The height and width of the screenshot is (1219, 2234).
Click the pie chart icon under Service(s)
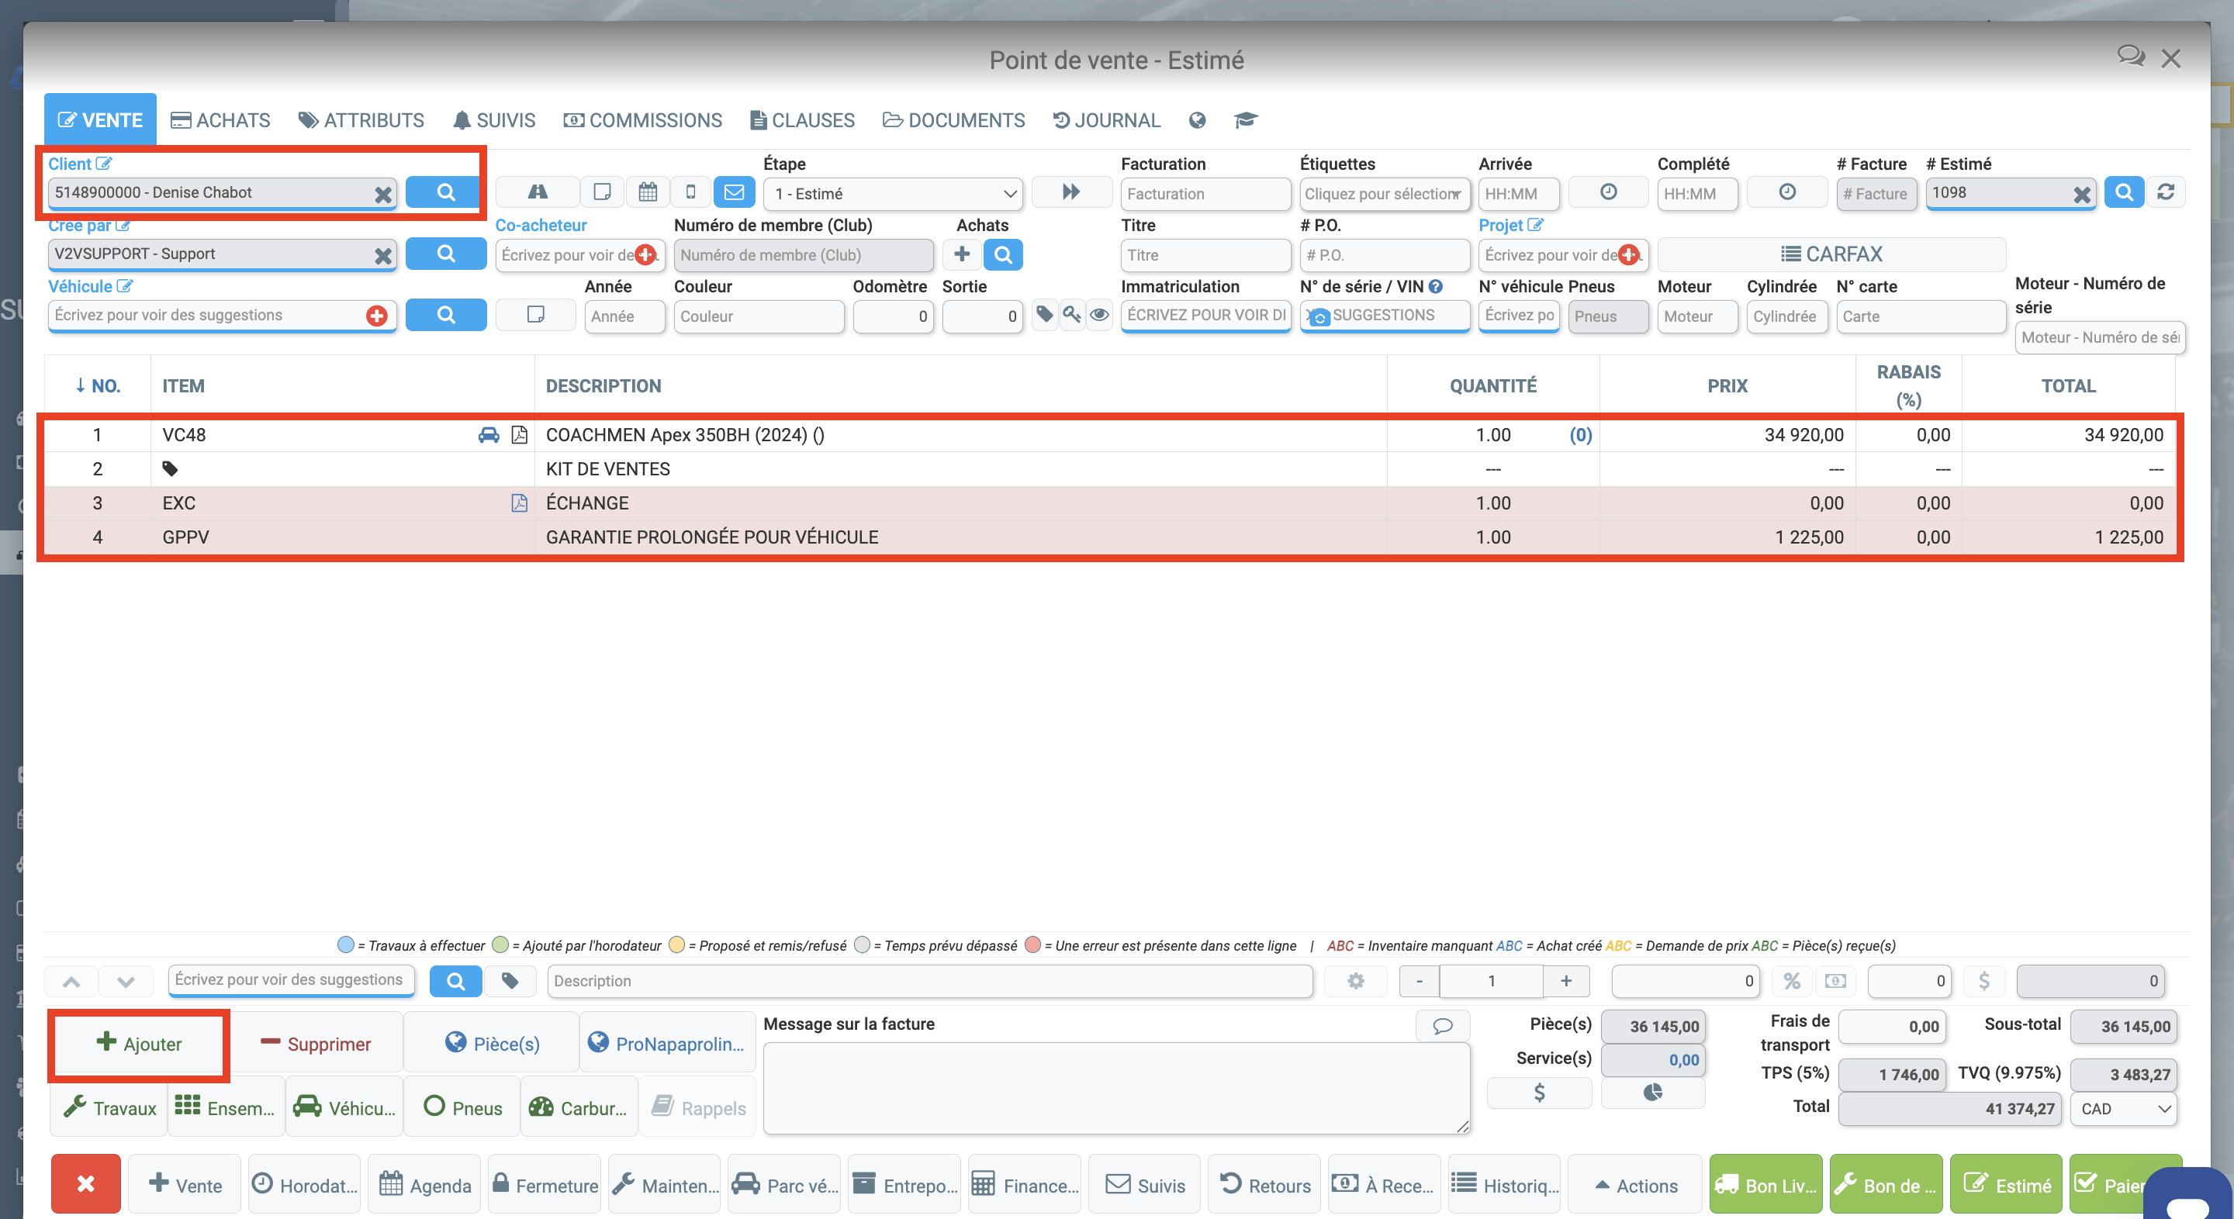pyautogui.click(x=1652, y=1093)
